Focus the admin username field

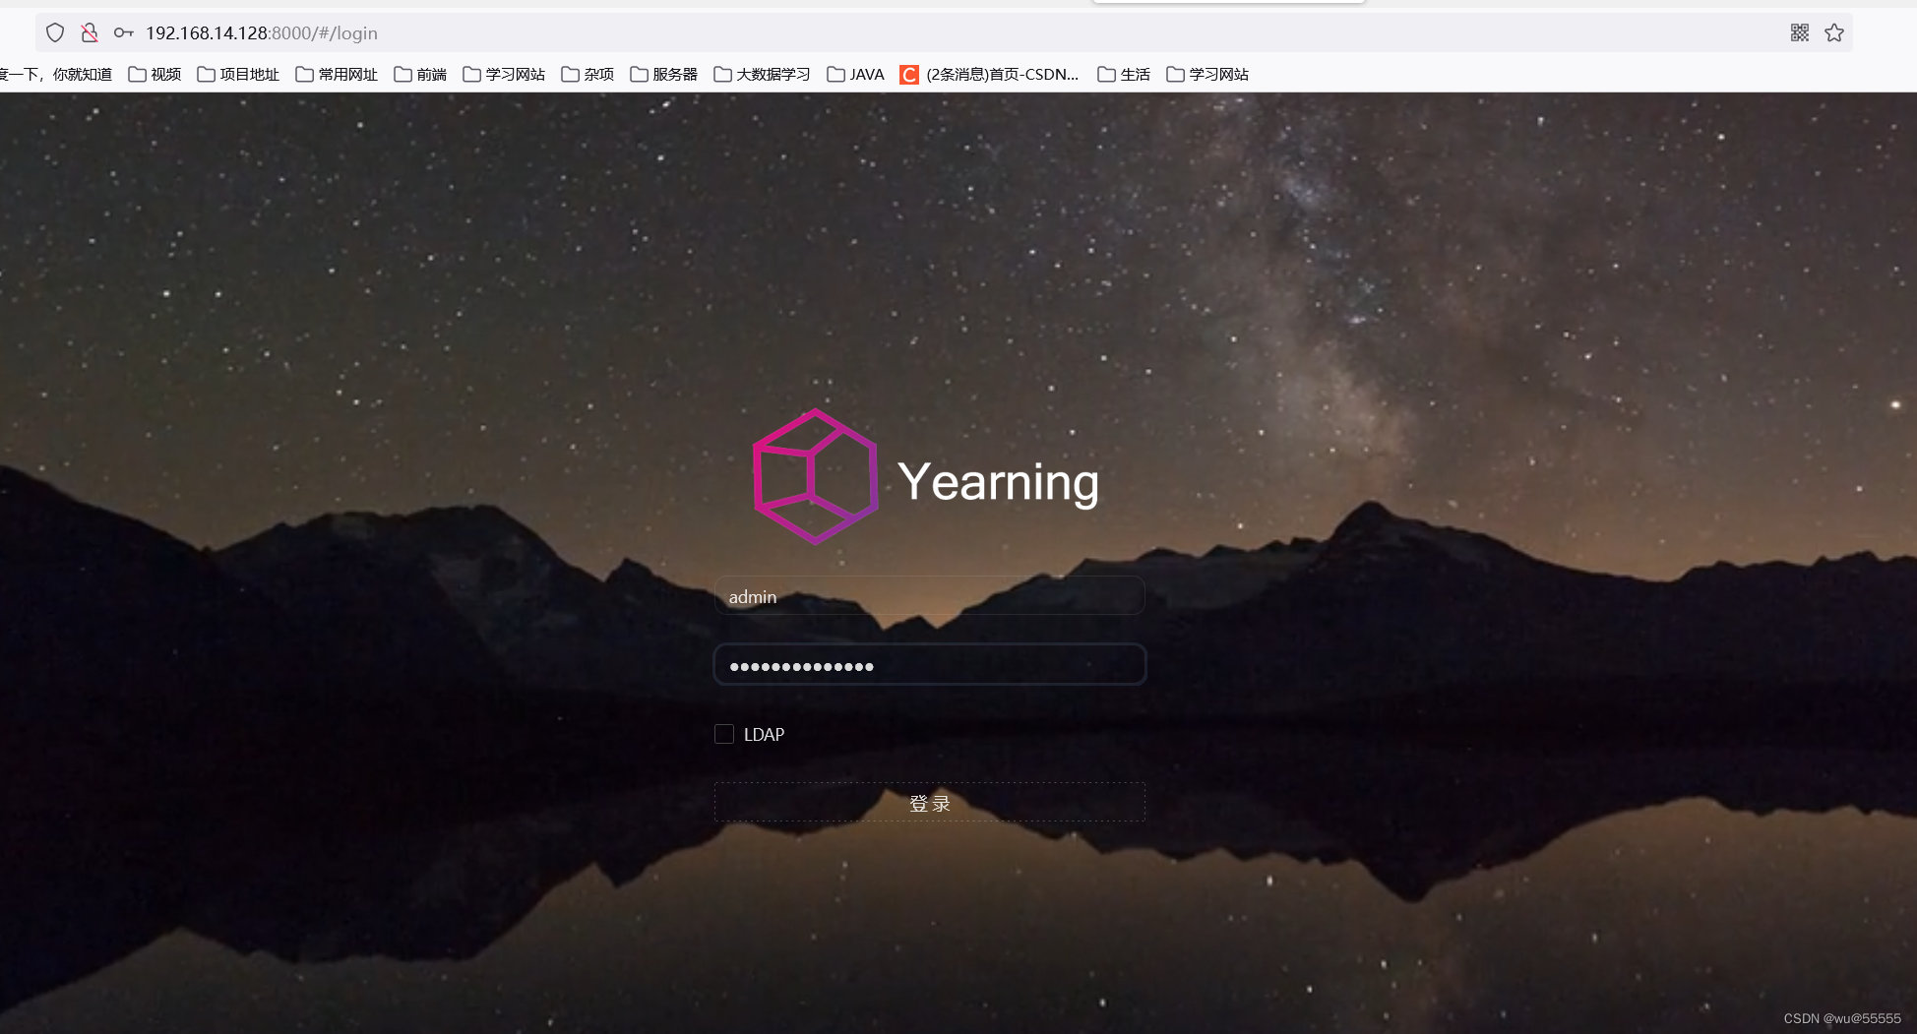pyautogui.click(x=929, y=596)
